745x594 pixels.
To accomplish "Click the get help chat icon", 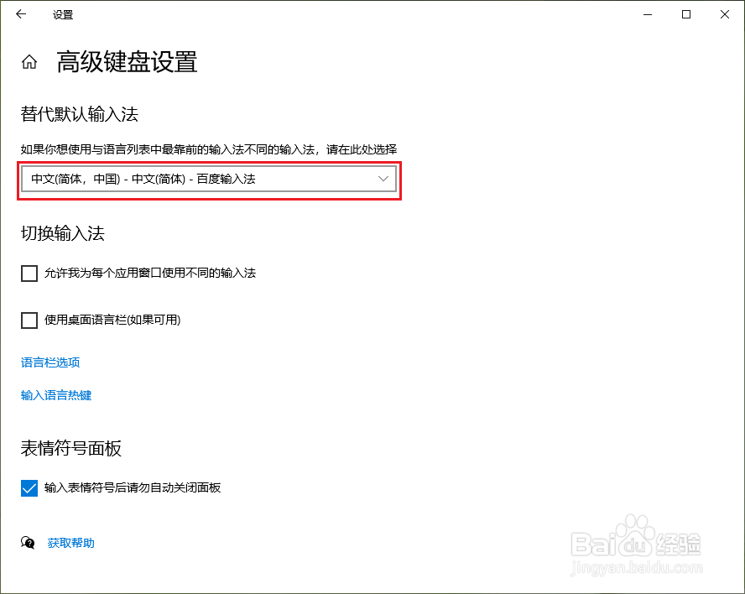I will click(x=28, y=542).
